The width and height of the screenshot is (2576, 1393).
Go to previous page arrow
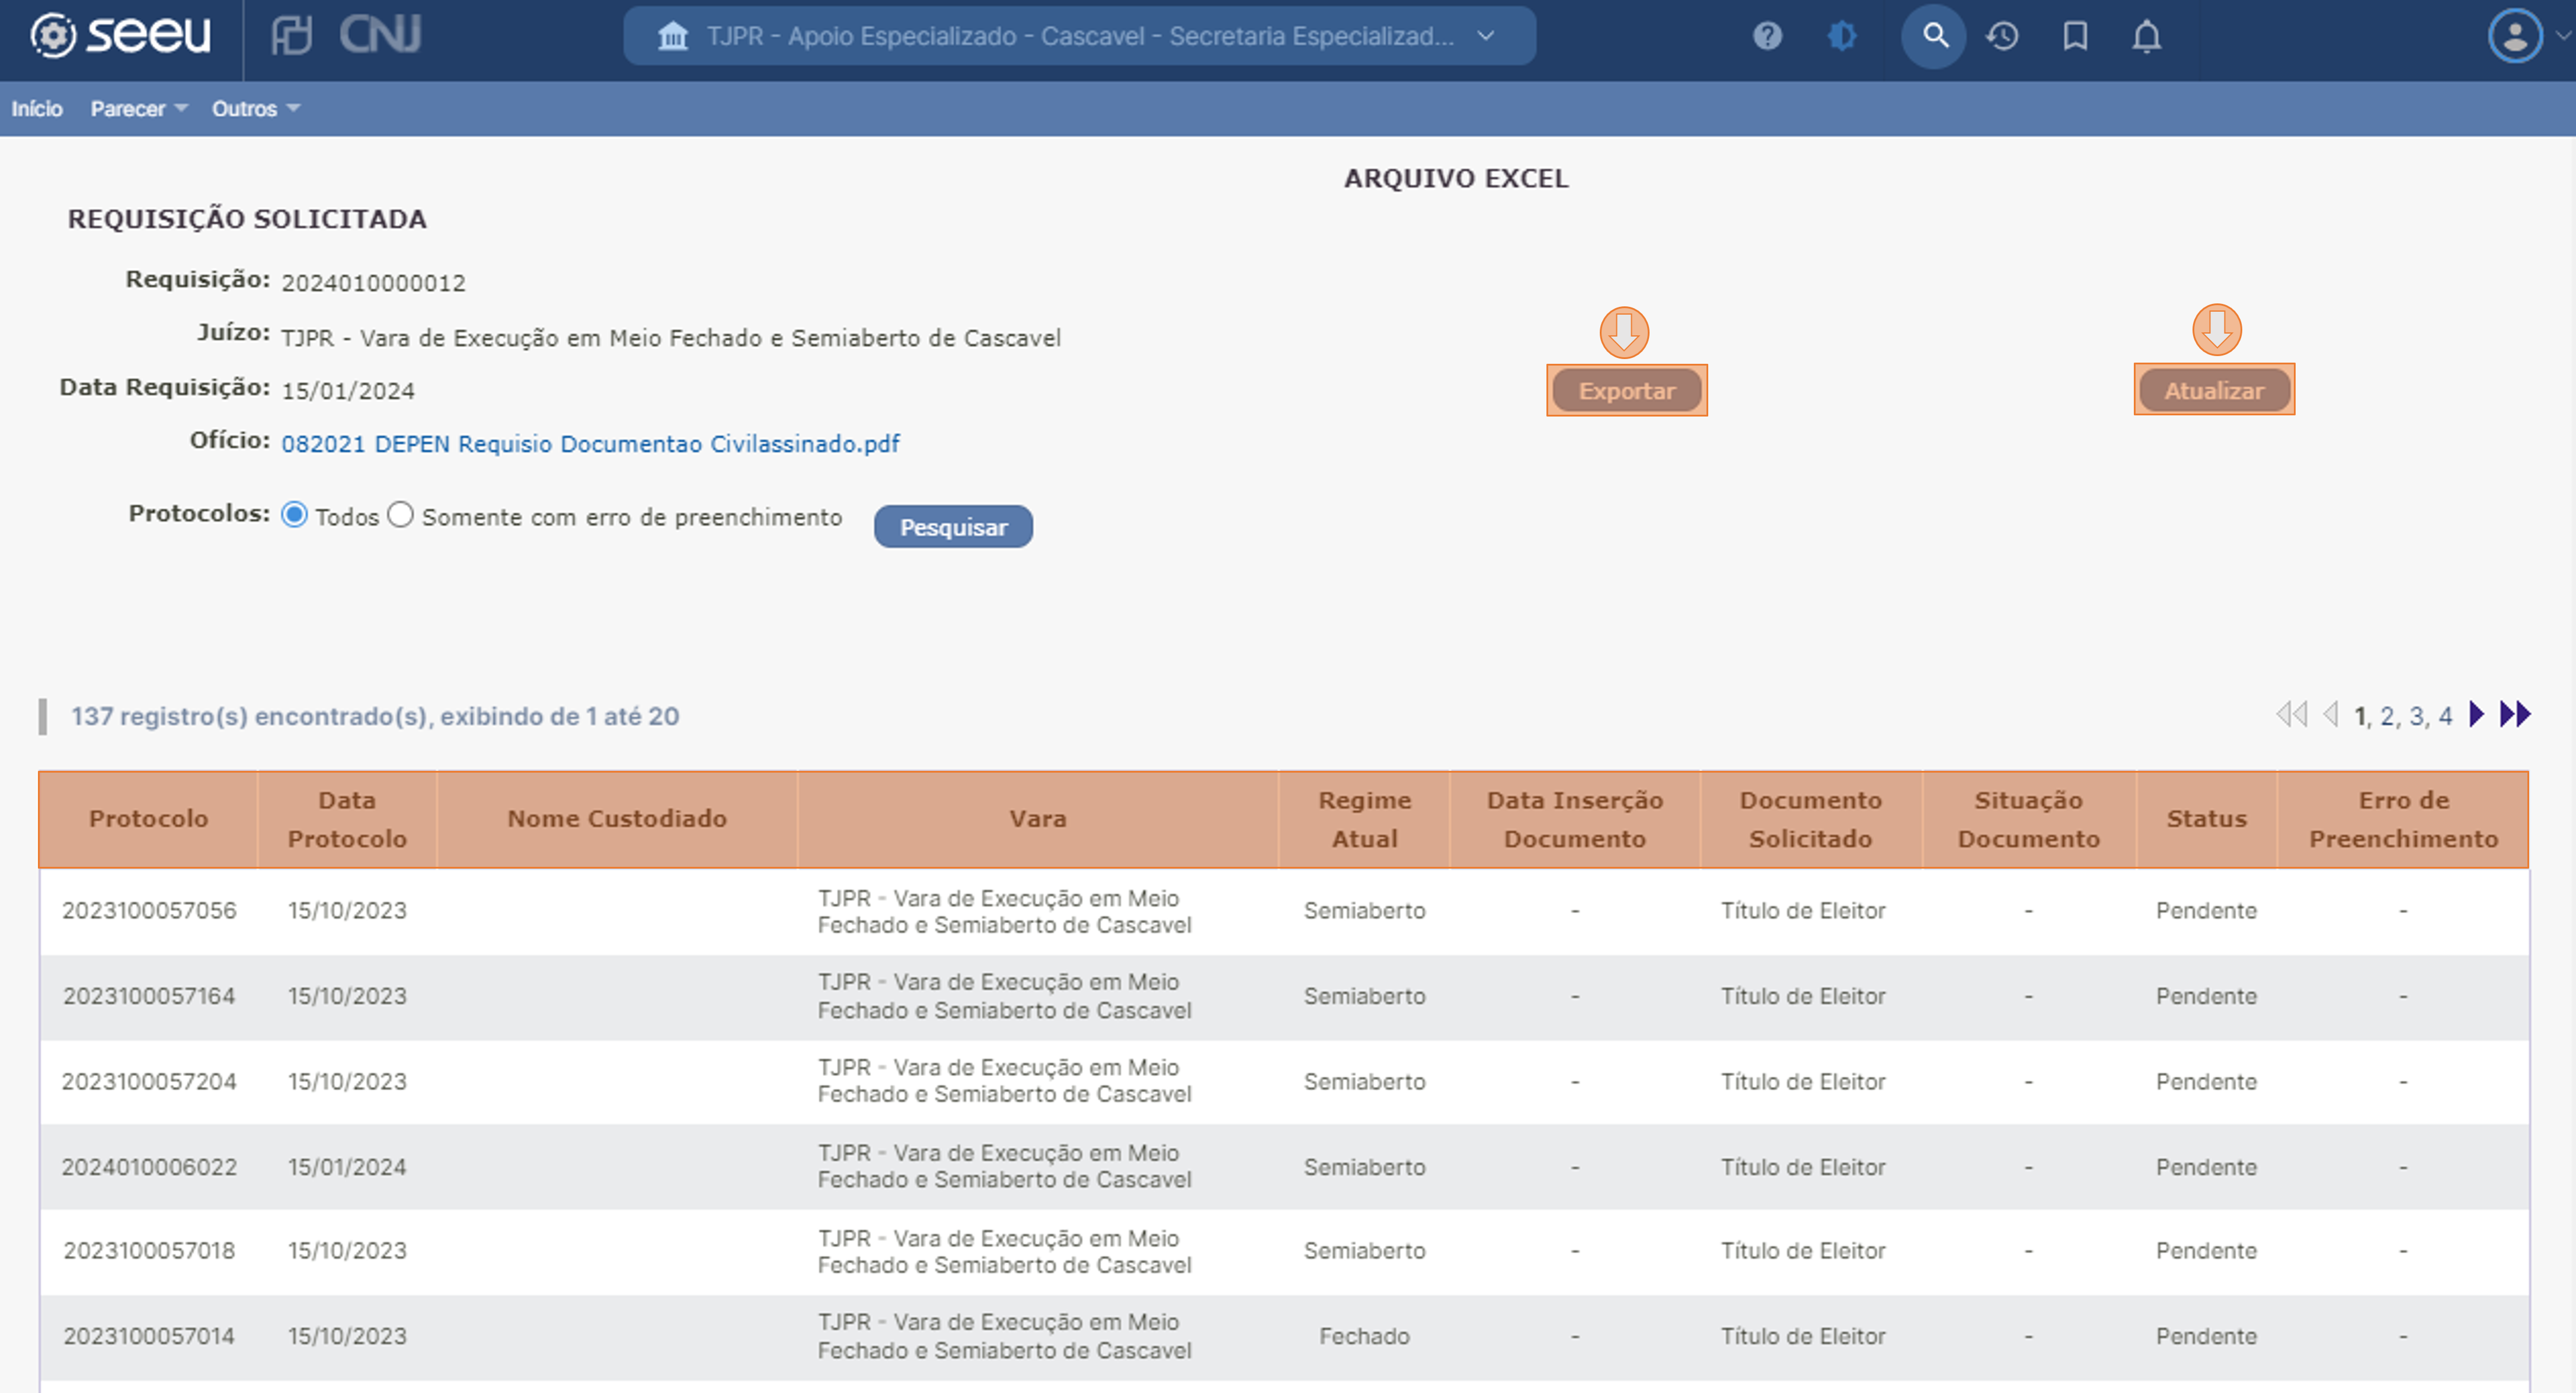(x=2331, y=715)
